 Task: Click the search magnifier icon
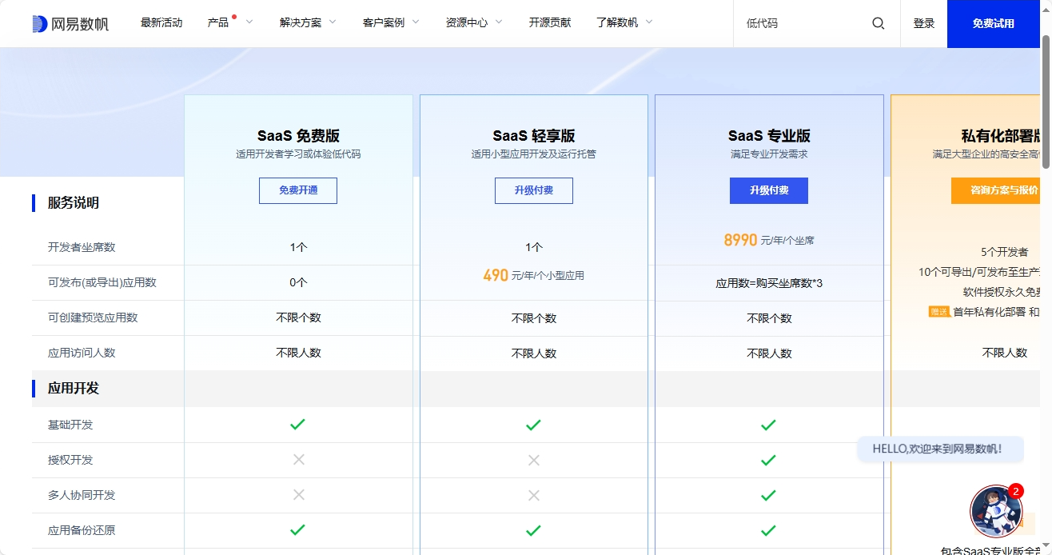point(878,23)
